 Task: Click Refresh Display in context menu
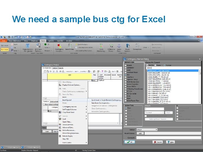pyautogui.click(x=67, y=136)
